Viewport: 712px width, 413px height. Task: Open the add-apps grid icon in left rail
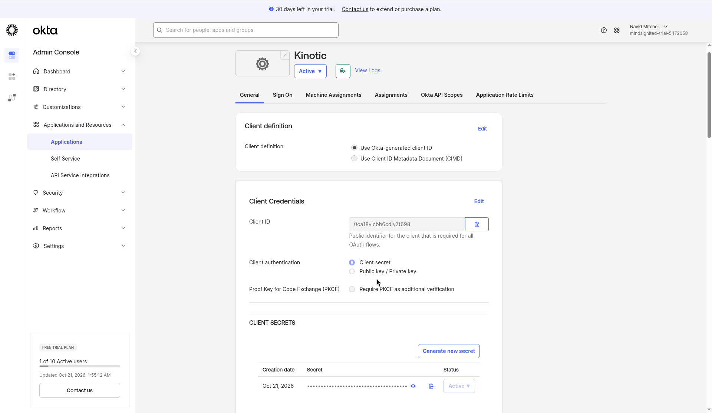(12, 76)
